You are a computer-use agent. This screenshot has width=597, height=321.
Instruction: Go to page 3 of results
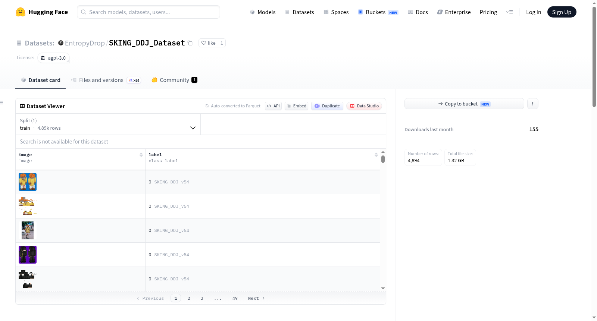click(x=202, y=298)
